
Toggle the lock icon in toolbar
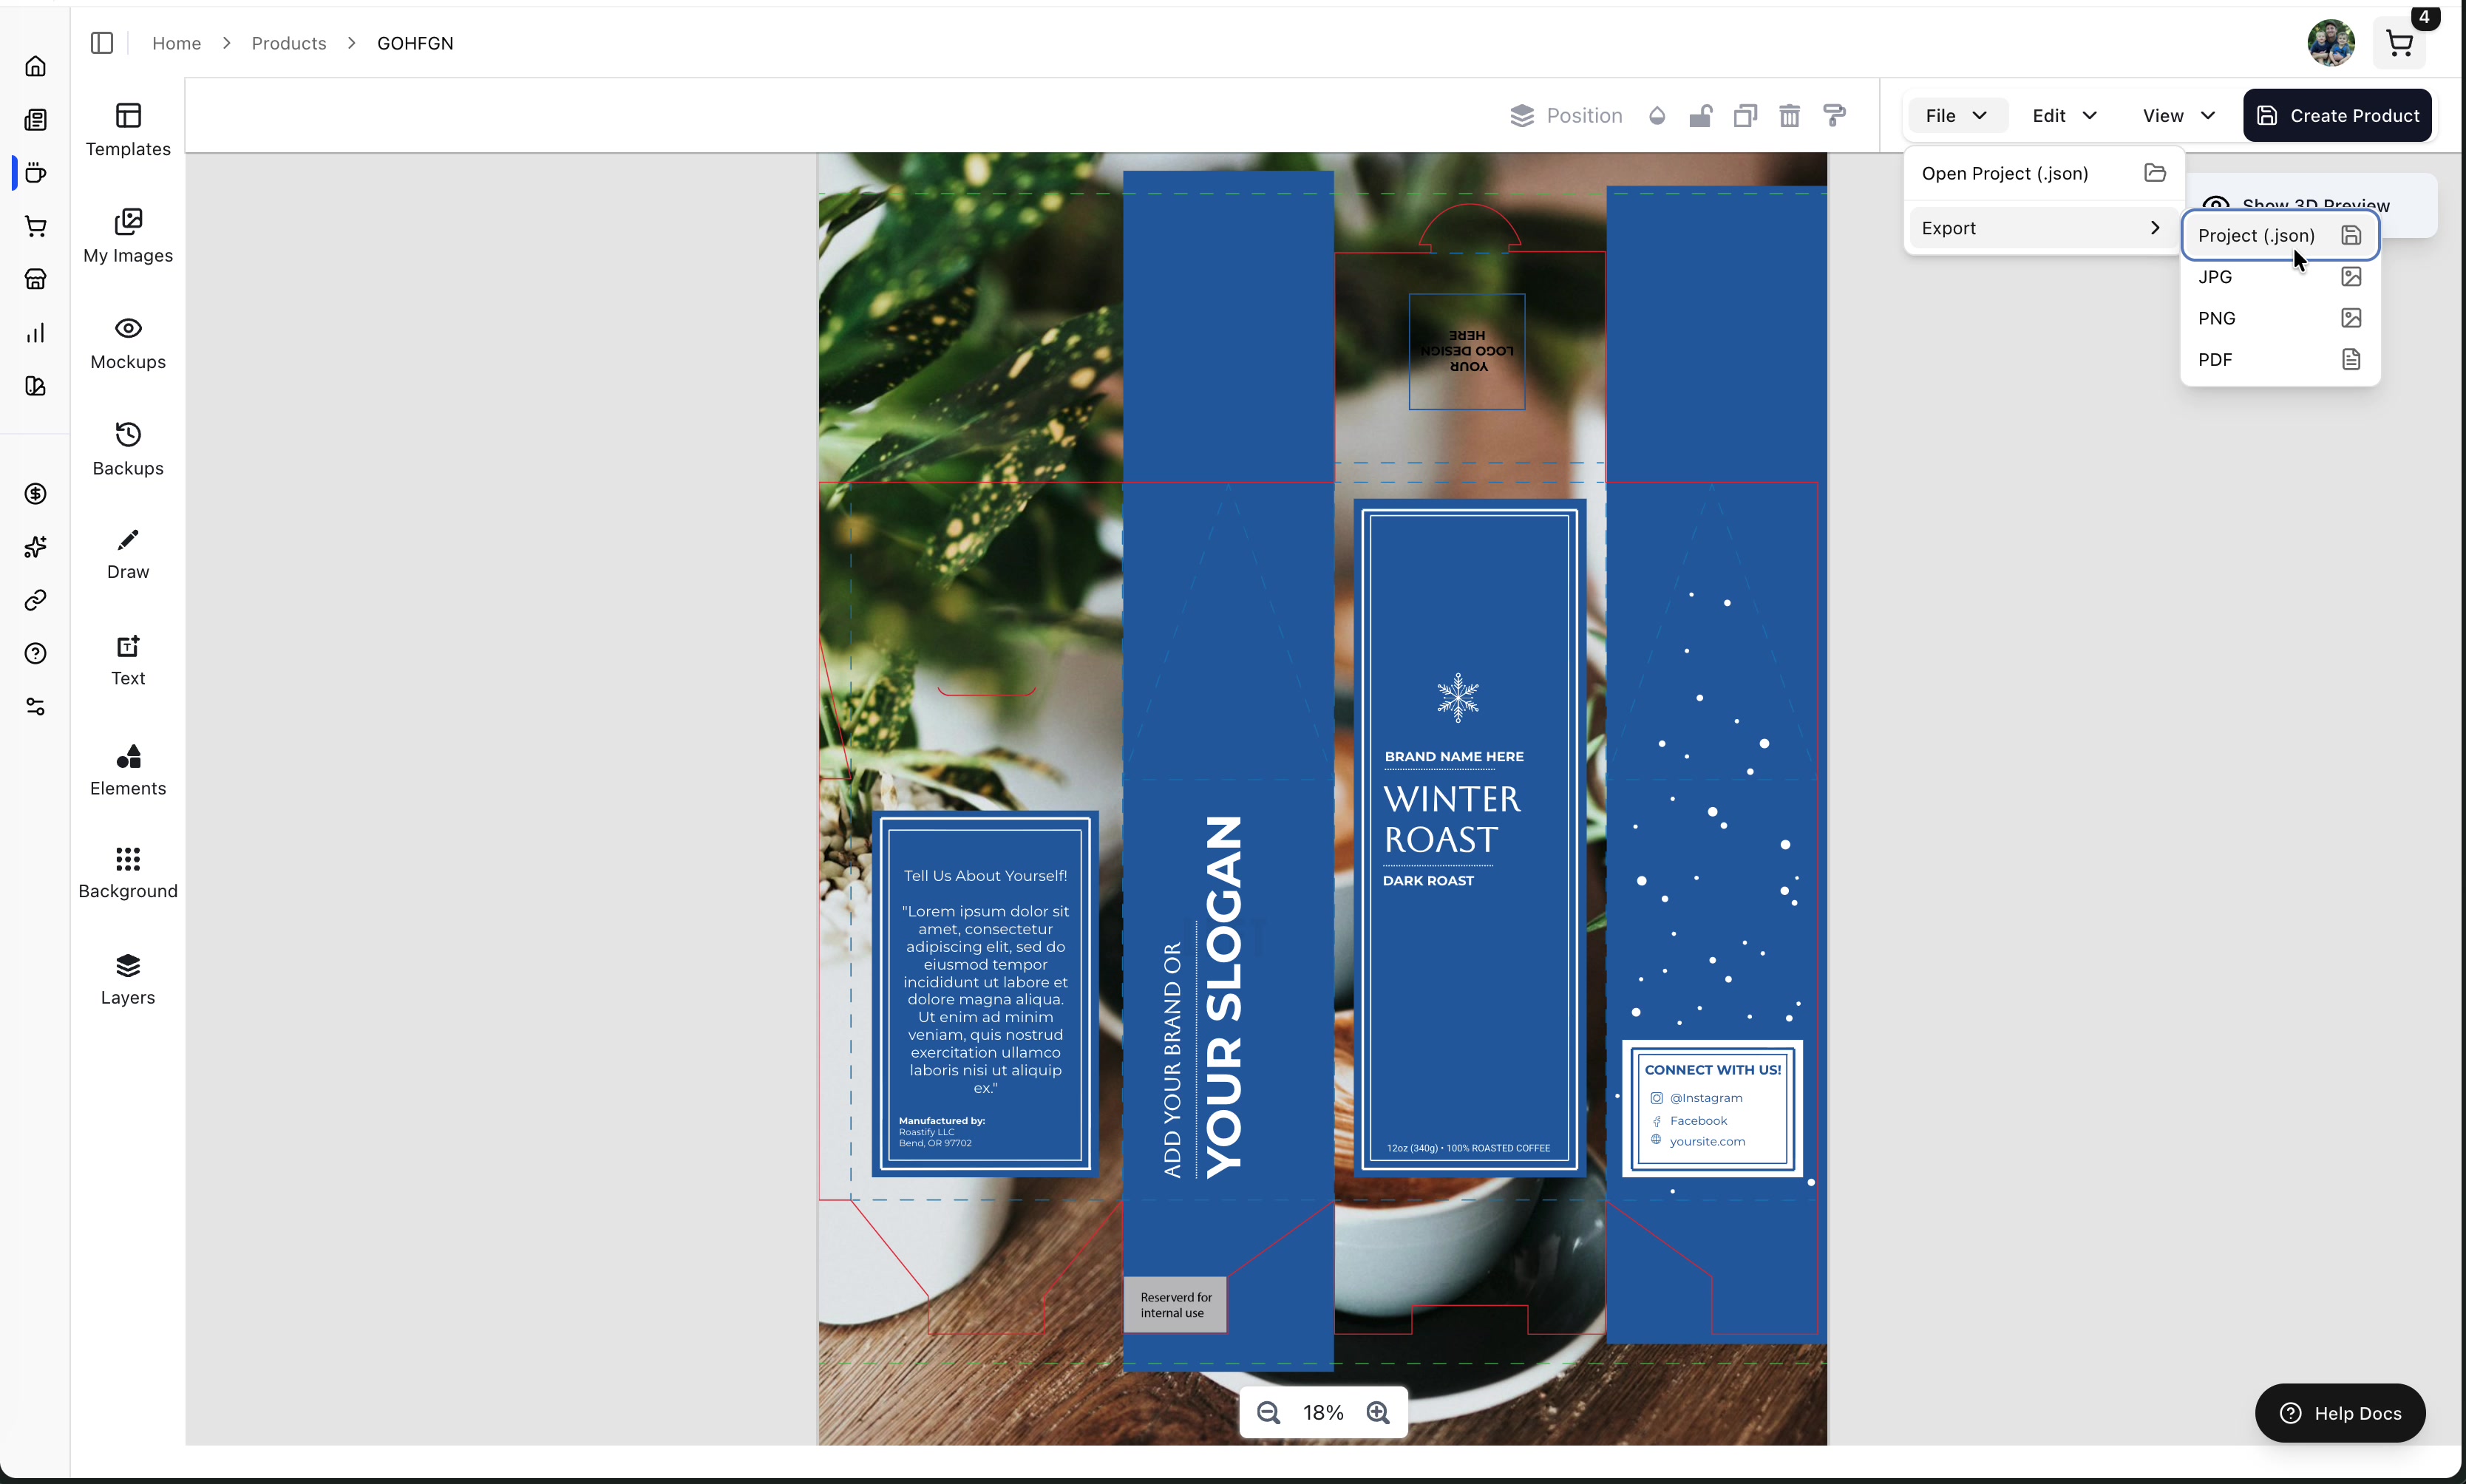tap(1700, 116)
